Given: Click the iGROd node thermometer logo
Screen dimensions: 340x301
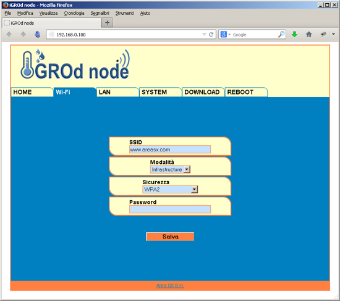Looking at the screenshot, I should pyautogui.click(x=75, y=65).
